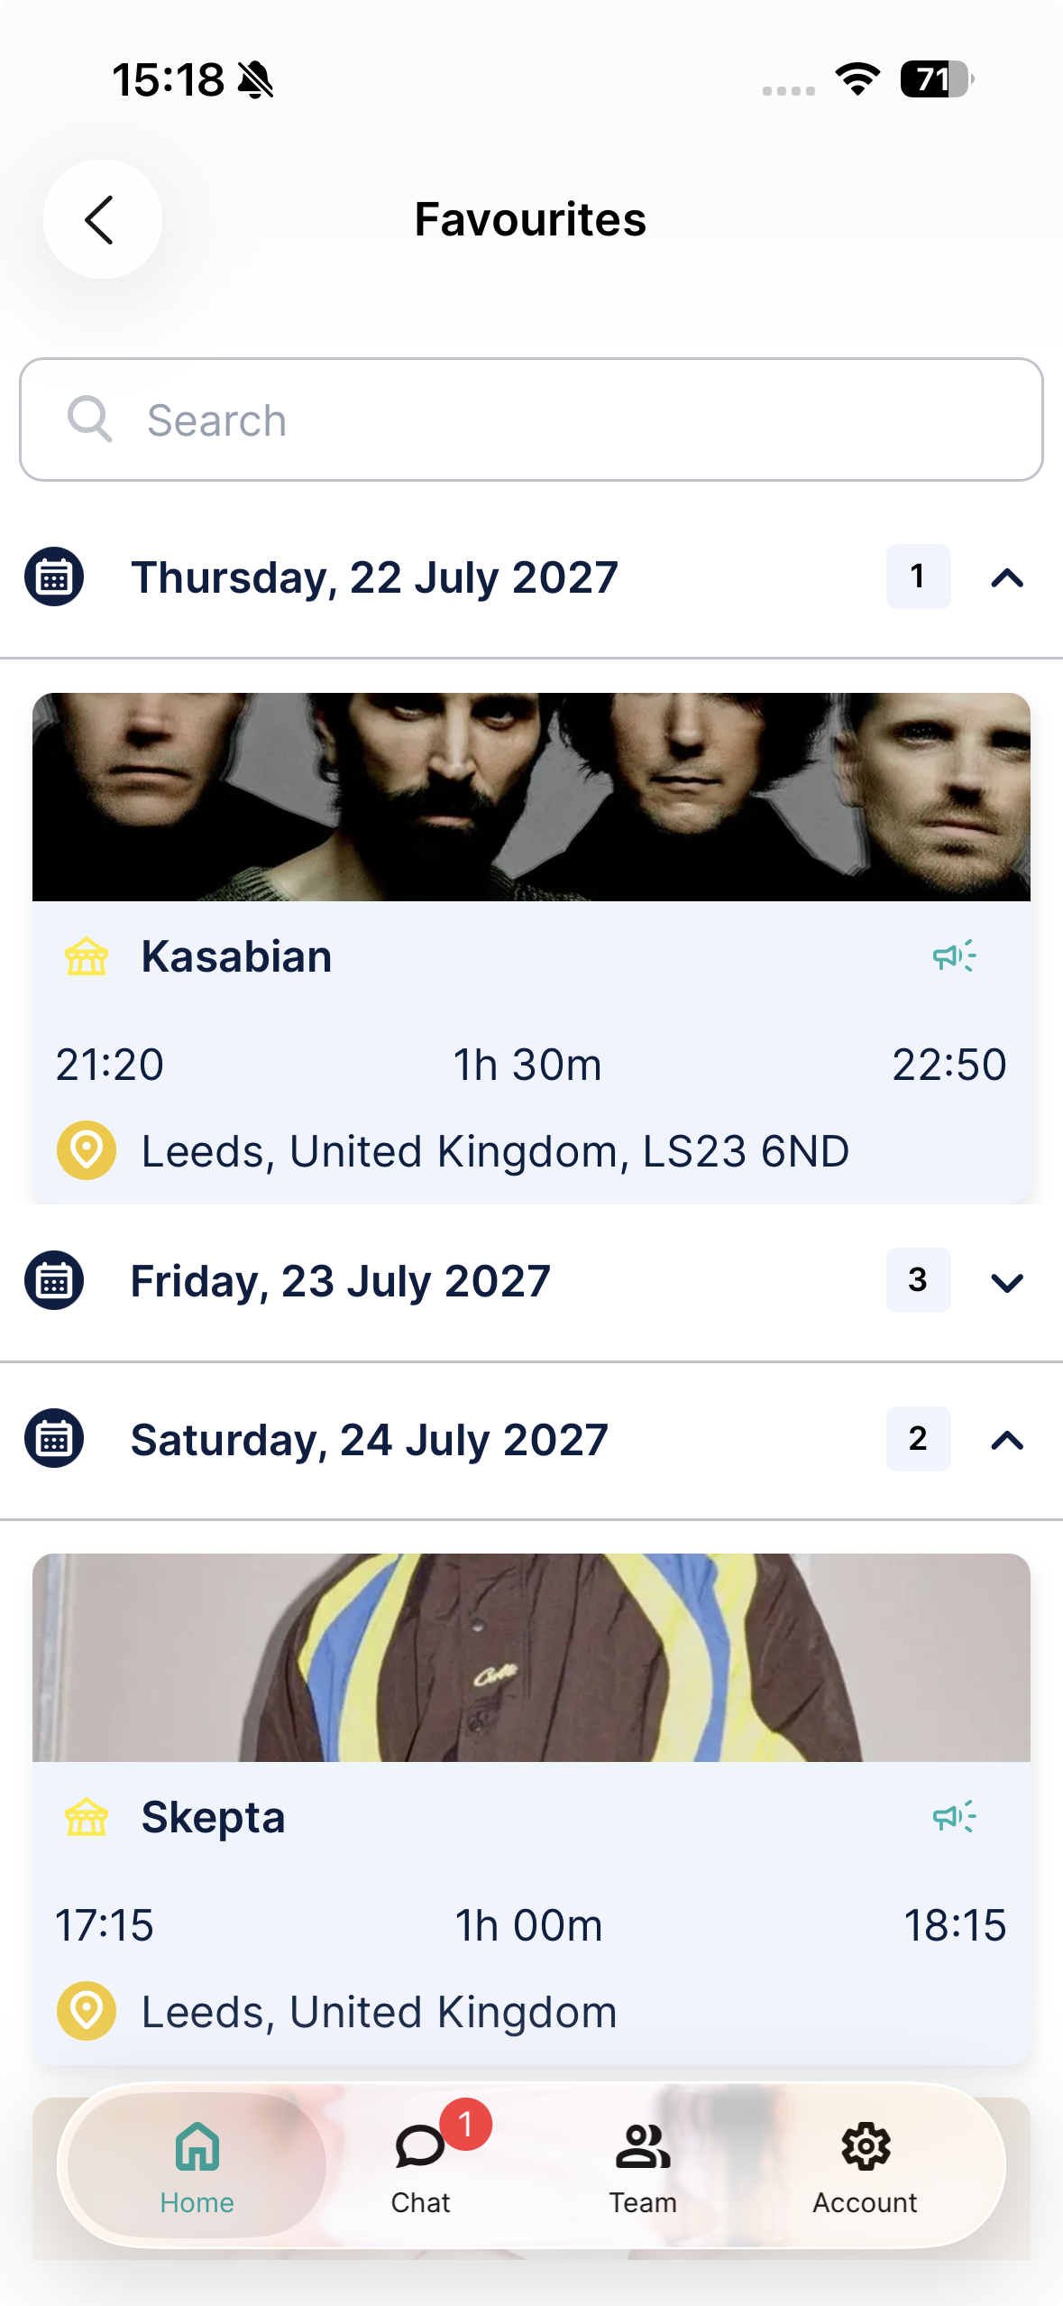The width and height of the screenshot is (1063, 2306).
Task: Collapse the Thursday, 22 July 2027 section
Action: coord(1007,577)
